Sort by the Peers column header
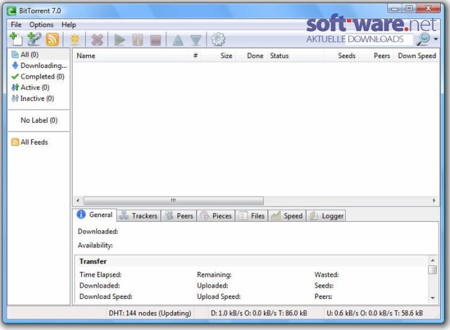The width and height of the screenshot is (450, 330). (x=377, y=55)
